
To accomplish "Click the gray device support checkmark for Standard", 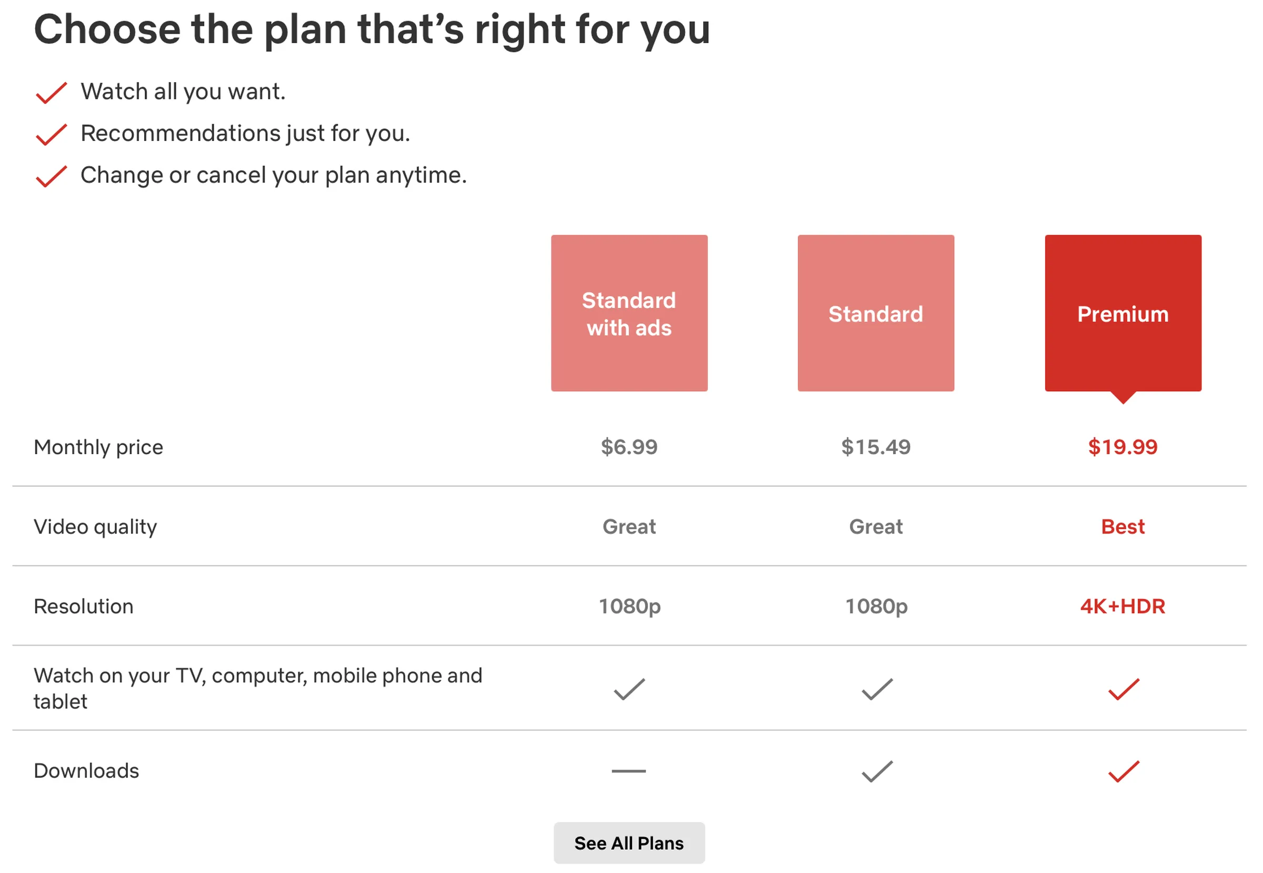I will 877,689.
